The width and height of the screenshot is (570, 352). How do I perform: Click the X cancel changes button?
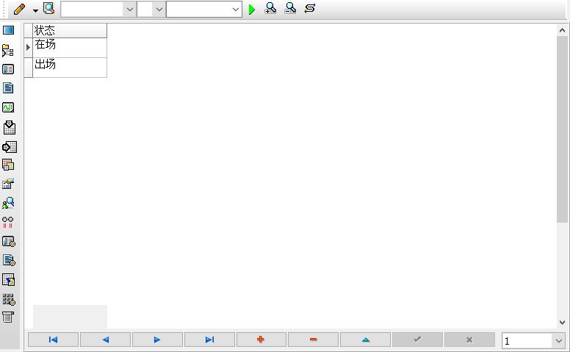469,340
